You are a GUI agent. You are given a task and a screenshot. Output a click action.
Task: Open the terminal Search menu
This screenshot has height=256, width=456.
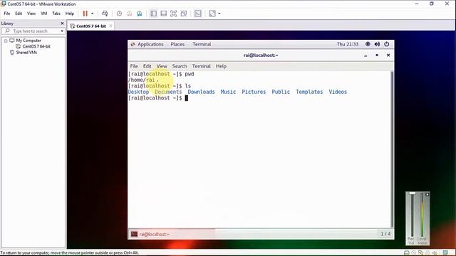tap(180, 66)
